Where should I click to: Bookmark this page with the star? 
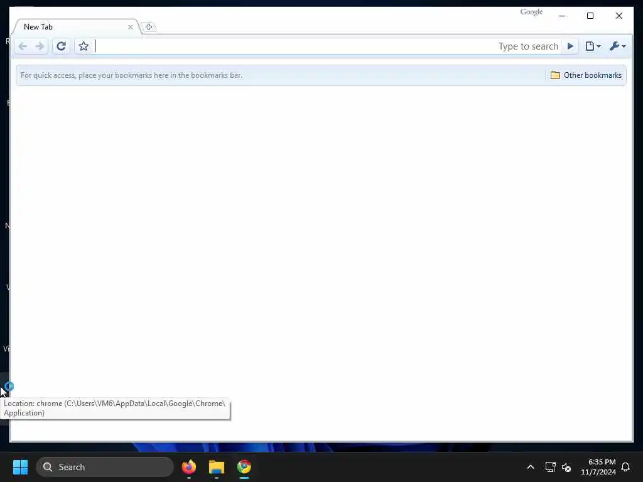click(x=84, y=46)
